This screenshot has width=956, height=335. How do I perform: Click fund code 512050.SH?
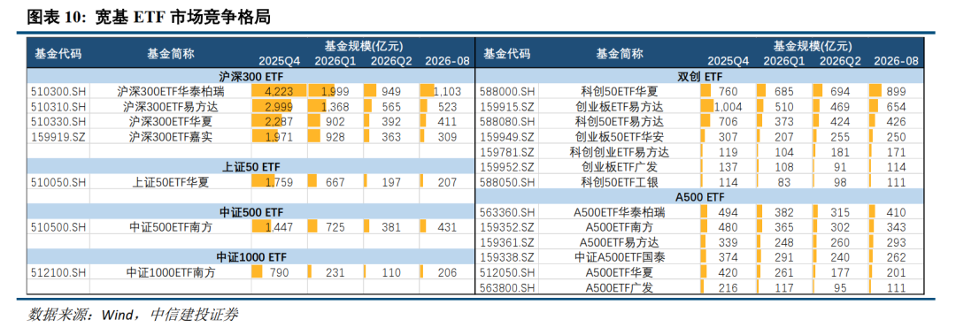(x=507, y=272)
